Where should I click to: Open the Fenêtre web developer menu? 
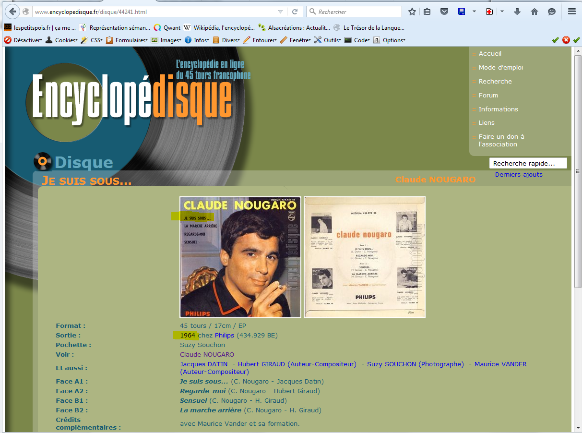tap(296, 40)
